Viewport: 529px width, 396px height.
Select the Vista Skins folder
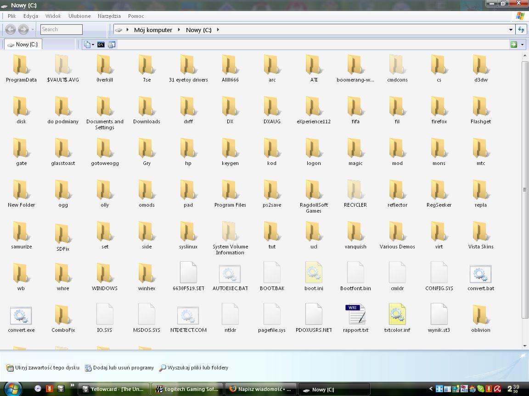pos(481,236)
